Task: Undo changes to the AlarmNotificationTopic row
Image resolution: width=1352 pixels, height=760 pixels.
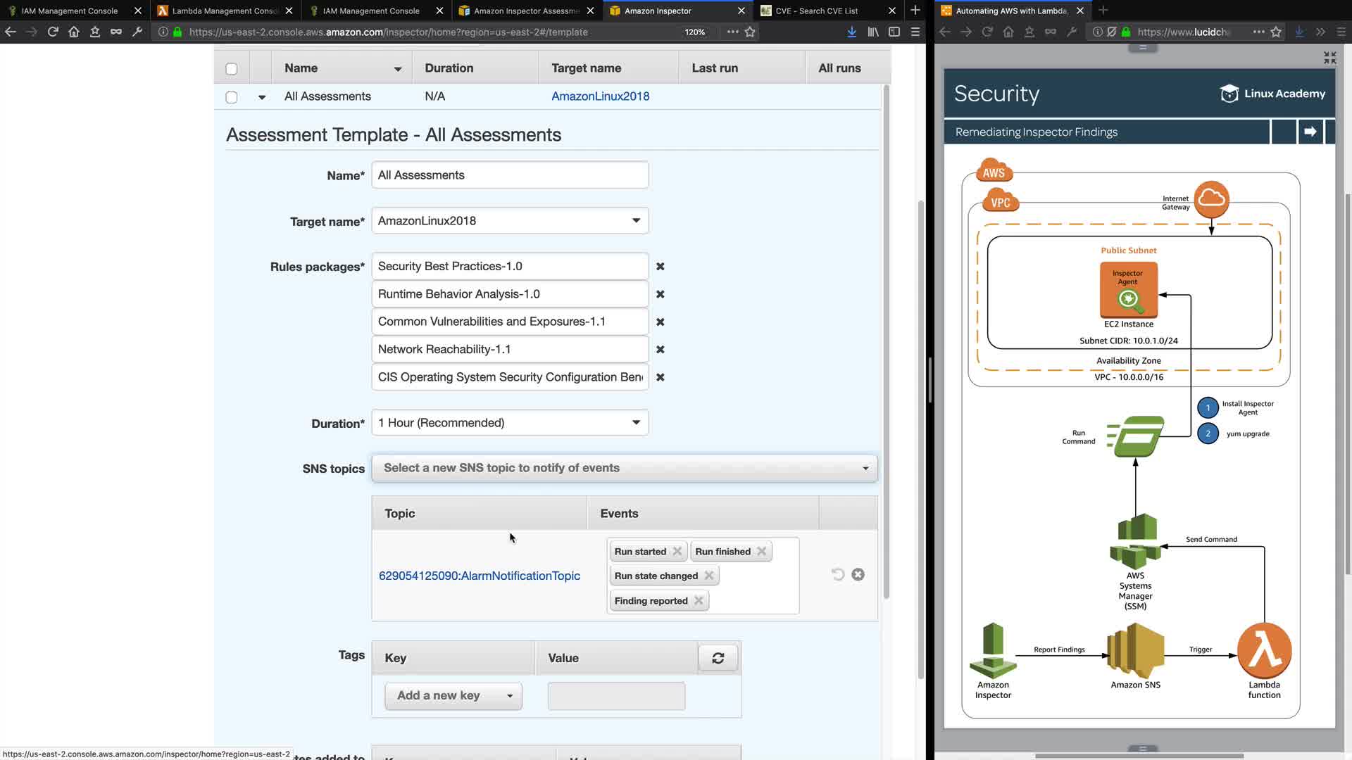Action: [x=837, y=575]
